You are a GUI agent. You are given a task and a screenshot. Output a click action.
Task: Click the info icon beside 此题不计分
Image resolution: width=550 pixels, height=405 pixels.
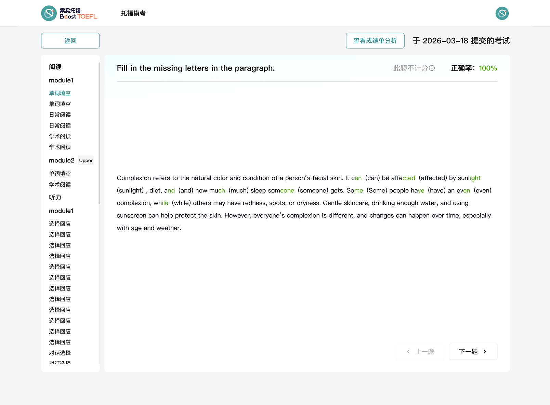point(432,68)
